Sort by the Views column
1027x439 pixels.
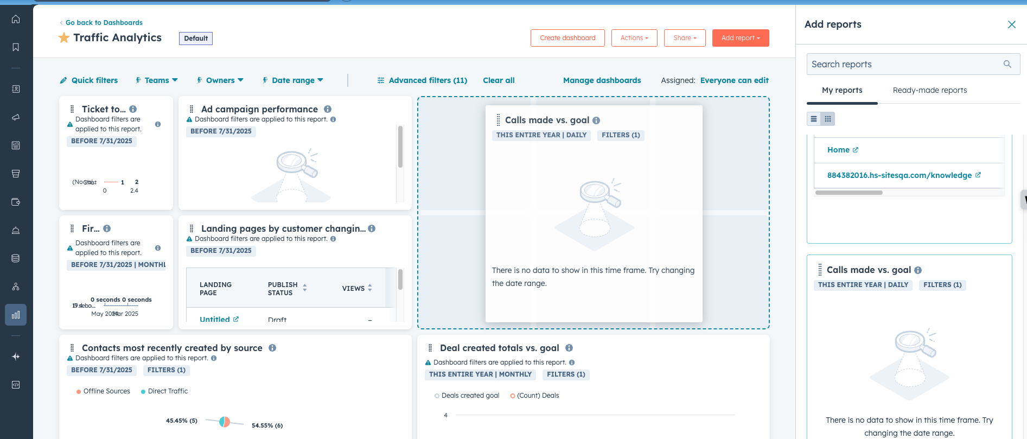pos(357,288)
